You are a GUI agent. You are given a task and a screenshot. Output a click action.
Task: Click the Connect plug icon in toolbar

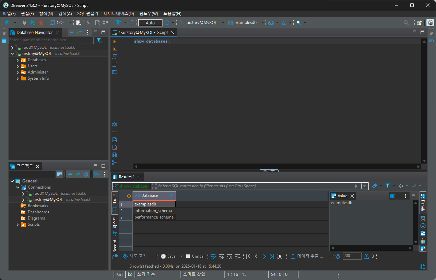pyautogui.click(x=24, y=23)
